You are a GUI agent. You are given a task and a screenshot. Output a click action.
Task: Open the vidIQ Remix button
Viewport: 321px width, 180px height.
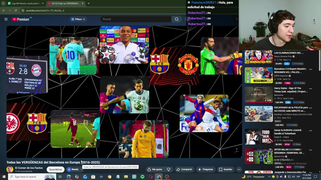pyautogui.click(x=73, y=169)
